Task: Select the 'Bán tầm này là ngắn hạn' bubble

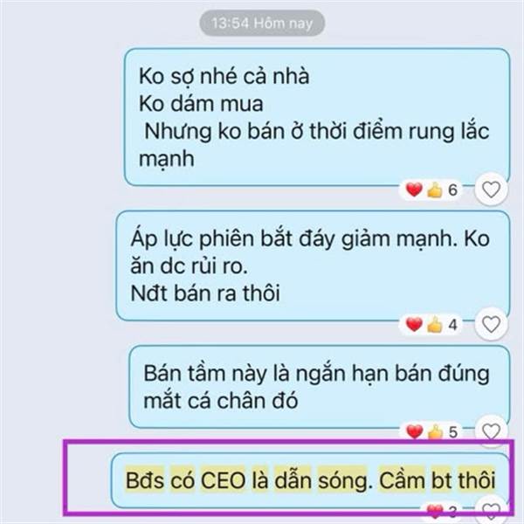Action: [x=320, y=387]
